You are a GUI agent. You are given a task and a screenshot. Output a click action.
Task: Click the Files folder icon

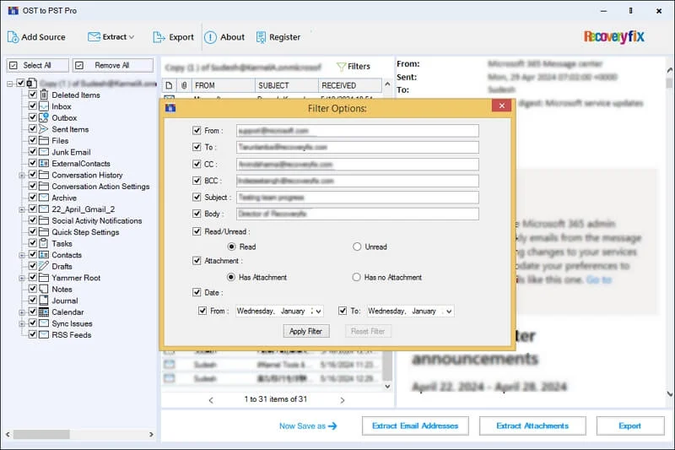[x=44, y=140]
